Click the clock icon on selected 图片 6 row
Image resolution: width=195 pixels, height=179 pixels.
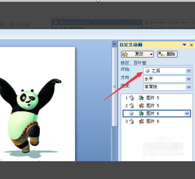(x=131, y=114)
